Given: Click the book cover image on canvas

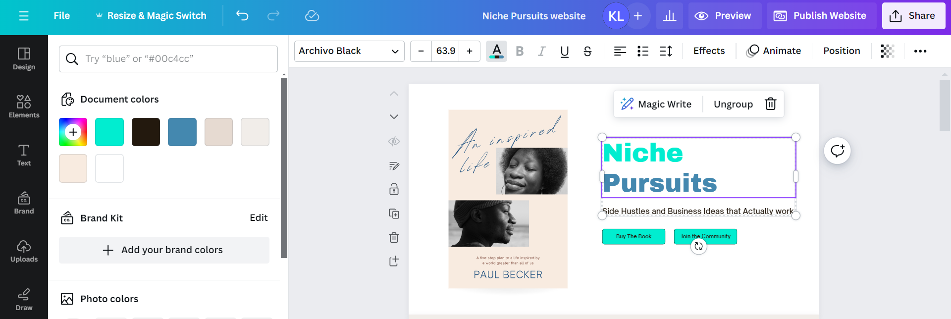Looking at the screenshot, I should (x=508, y=199).
